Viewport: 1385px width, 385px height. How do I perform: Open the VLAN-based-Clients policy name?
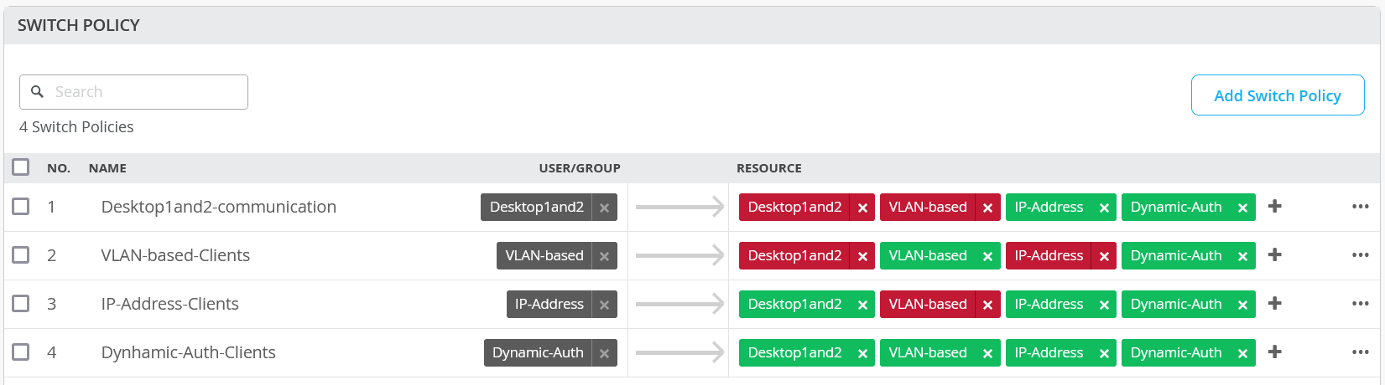pyautogui.click(x=175, y=255)
